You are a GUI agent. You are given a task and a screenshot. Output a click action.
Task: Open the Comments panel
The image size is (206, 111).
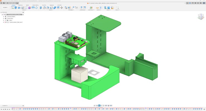pyautogui.click(x=5, y=106)
